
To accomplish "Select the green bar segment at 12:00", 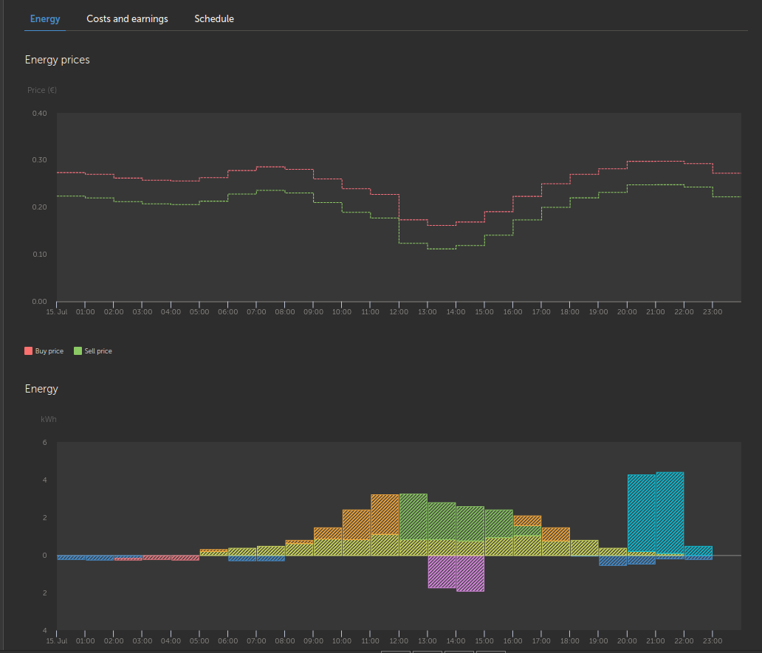I will [413, 516].
